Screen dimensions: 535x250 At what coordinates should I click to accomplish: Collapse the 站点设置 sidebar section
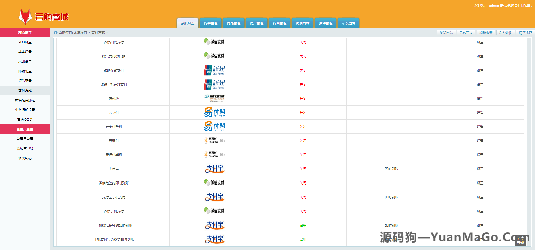pyautogui.click(x=25, y=33)
